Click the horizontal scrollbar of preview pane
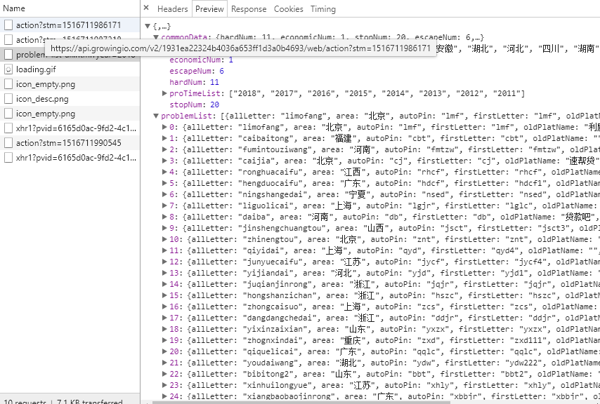 pyautogui.click(x=301, y=402)
